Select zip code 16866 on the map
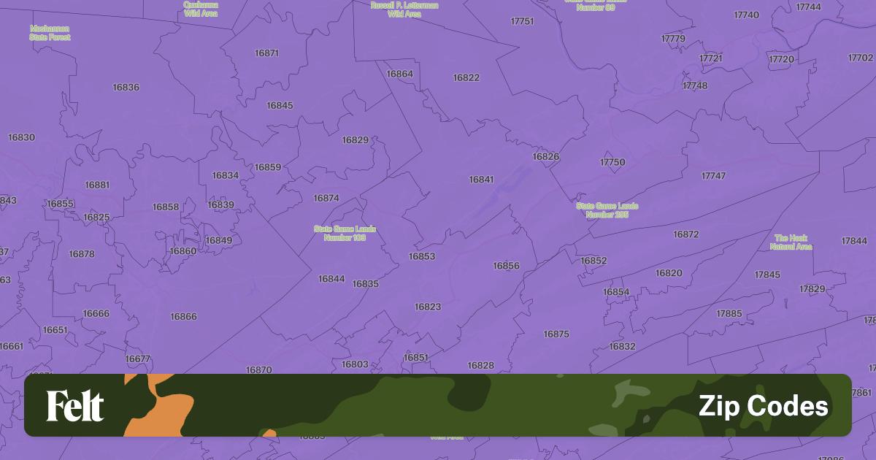The image size is (876, 460). 183,317
